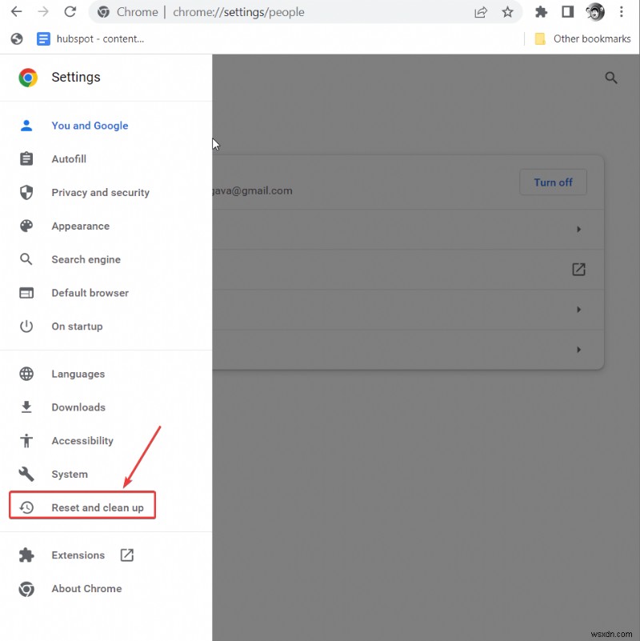Refresh the page with the reload icon

point(70,12)
